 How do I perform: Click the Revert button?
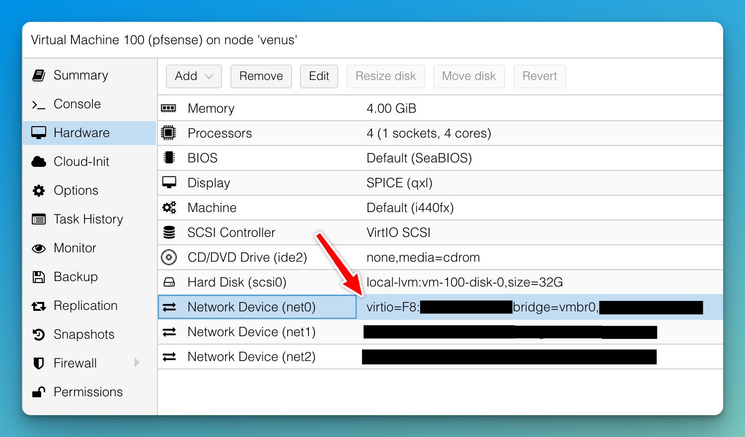point(540,76)
